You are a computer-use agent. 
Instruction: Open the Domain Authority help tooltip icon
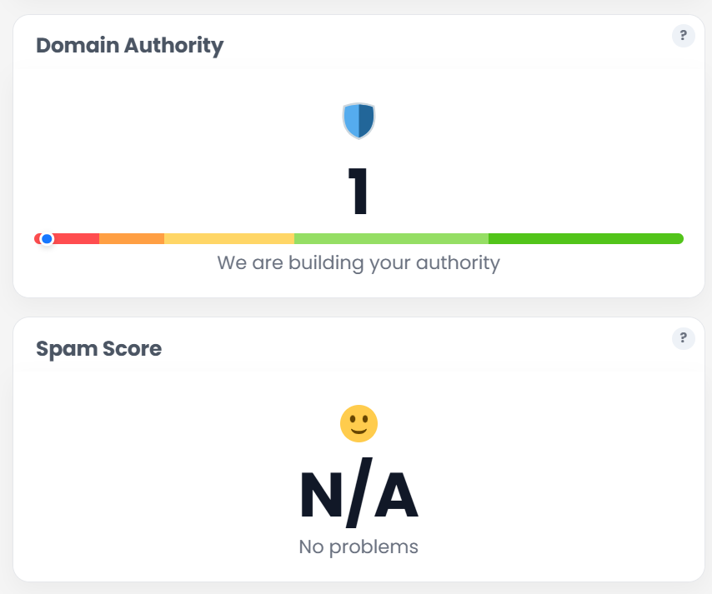click(683, 36)
